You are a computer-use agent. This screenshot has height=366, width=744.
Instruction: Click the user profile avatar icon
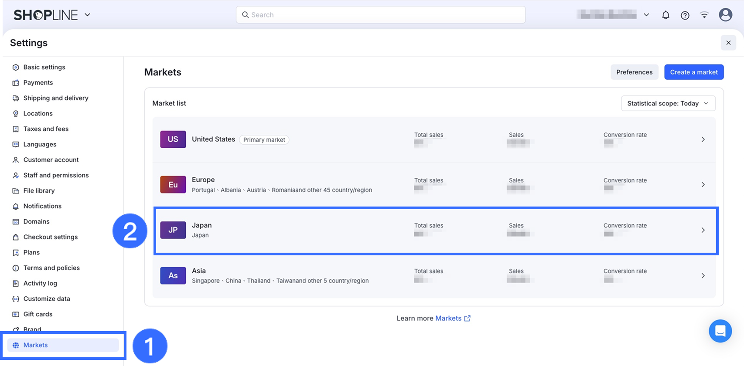(x=725, y=15)
